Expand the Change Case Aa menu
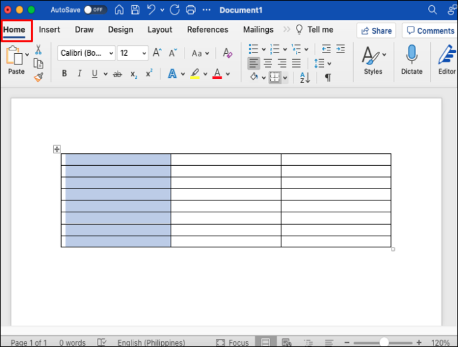 [x=200, y=54]
